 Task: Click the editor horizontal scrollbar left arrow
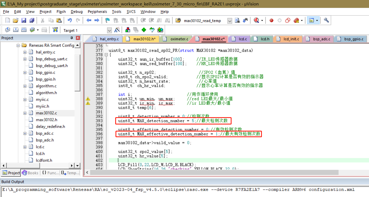[x=87, y=172]
